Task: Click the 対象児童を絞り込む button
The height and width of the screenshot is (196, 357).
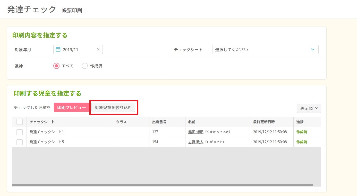Action: 113,108
